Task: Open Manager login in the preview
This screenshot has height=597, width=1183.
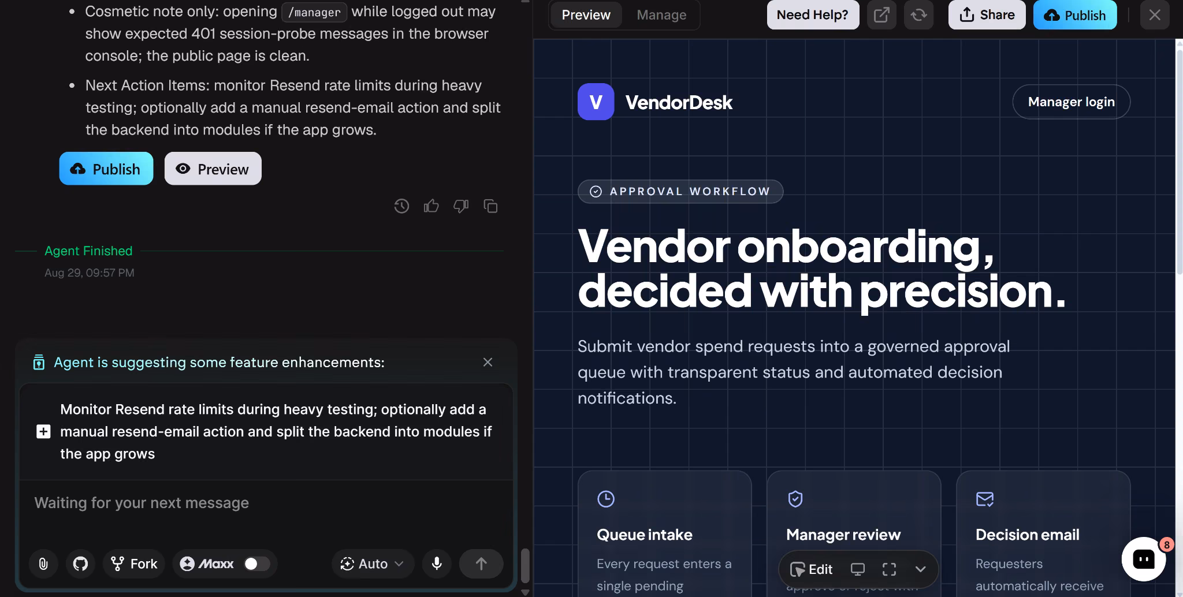Action: click(1072, 102)
